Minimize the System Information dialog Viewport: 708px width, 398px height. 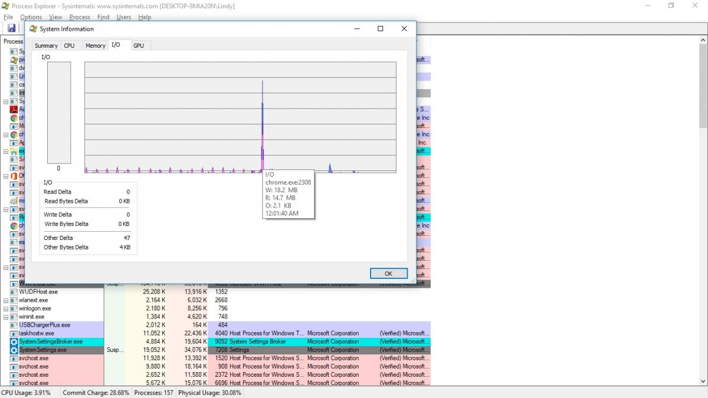[358, 29]
